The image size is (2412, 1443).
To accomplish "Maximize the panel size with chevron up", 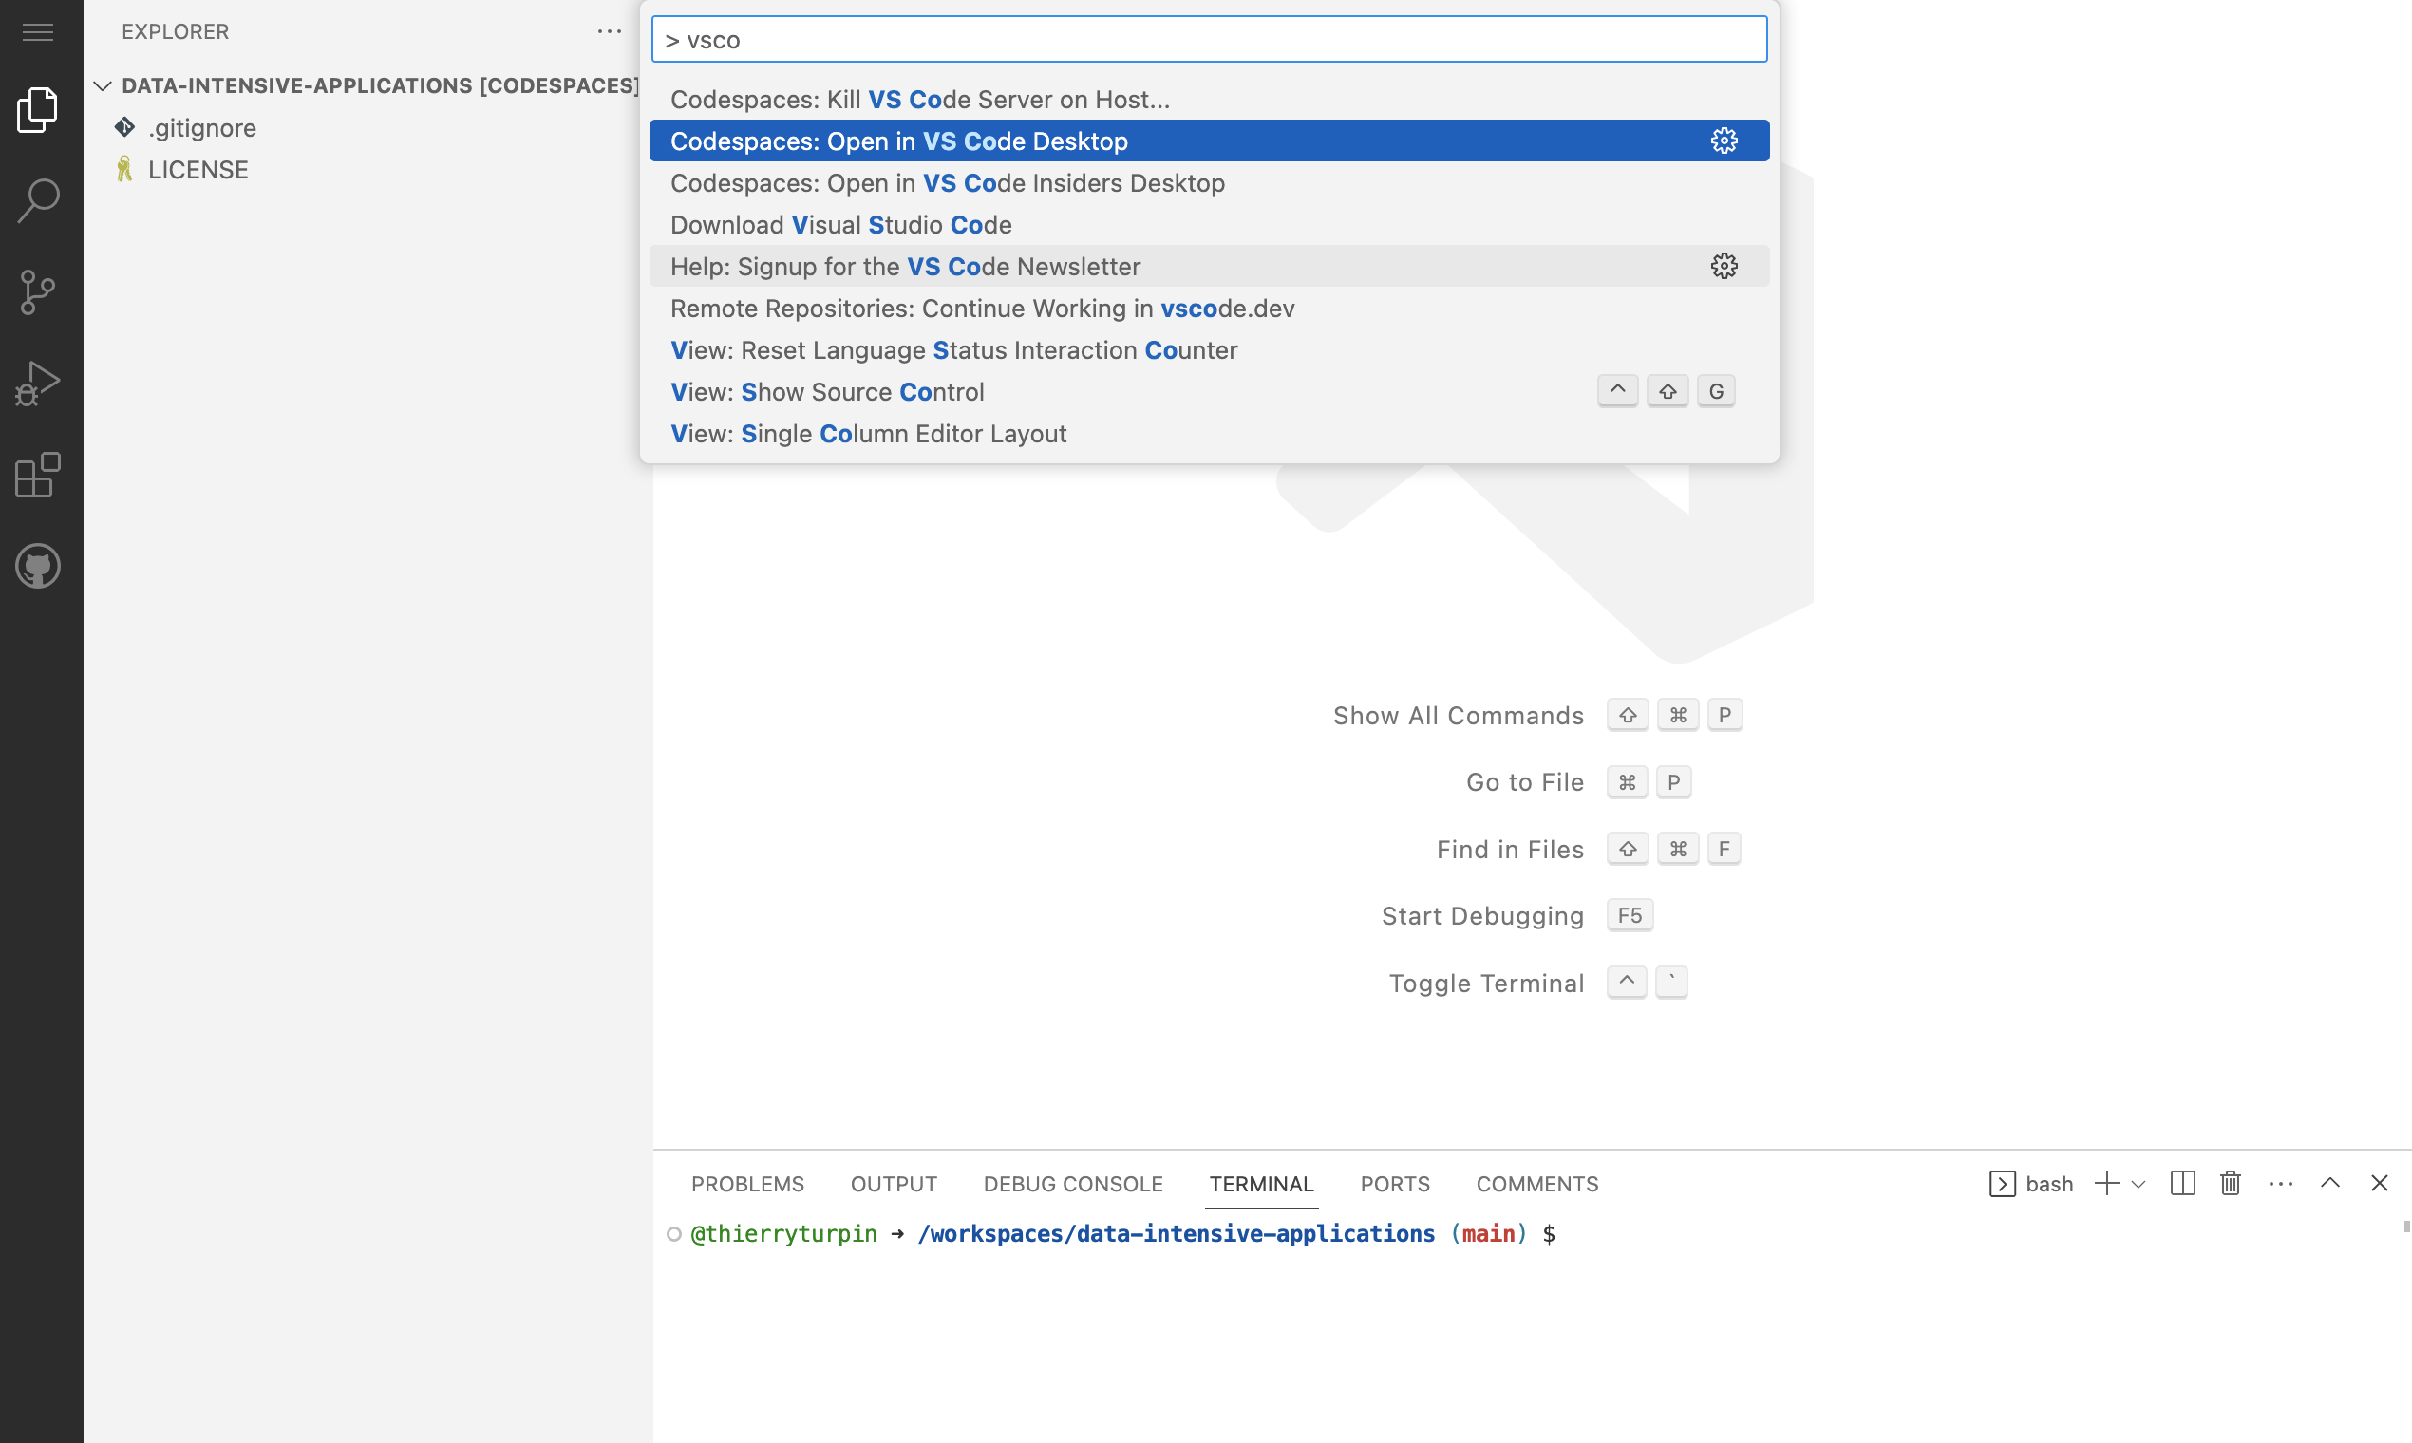I will click(x=2329, y=1184).
